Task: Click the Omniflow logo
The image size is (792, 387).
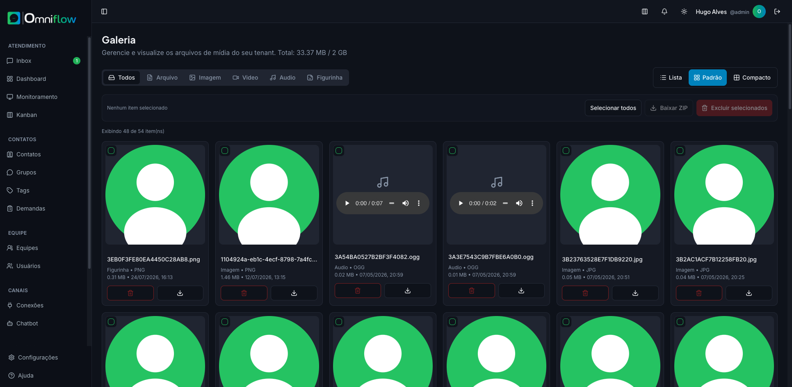Action: (42, 18)
